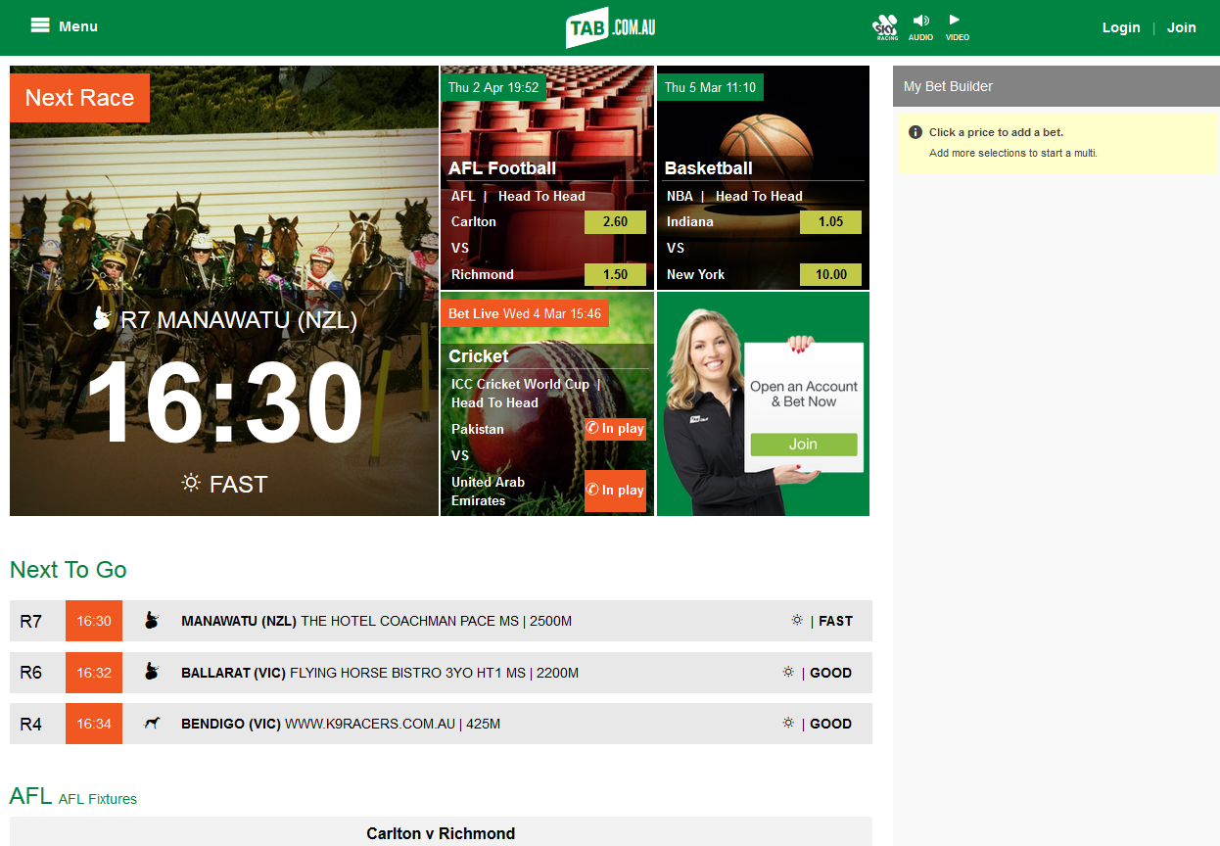Click harness icon in Ballarat race row

click(x=152, y=673)
